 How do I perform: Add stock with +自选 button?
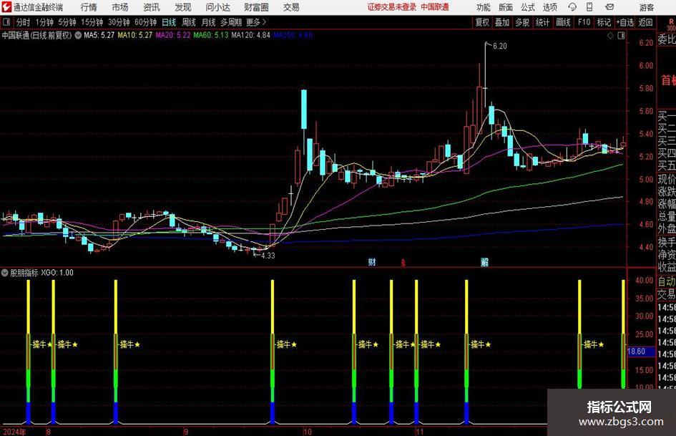click(625, 22)
